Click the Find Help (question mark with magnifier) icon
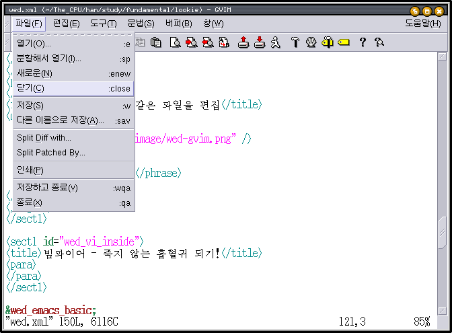This screenshot has width=452, height=333. click(x=379, y=42)
